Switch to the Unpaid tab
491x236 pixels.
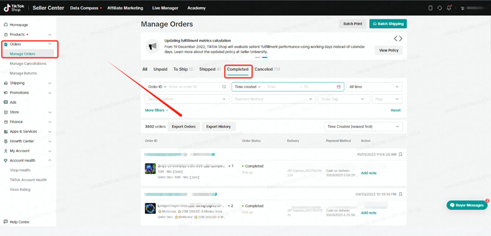pyautogui.click(x=161, y=69)
